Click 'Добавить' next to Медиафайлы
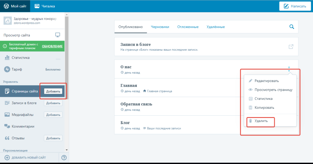Screen dimensions: 313x164 [x=53, y=115]
